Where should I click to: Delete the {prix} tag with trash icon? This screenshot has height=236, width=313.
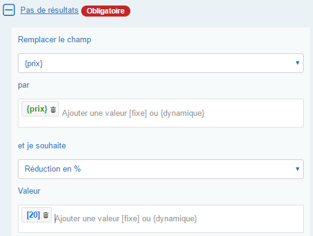coord(53,110)
